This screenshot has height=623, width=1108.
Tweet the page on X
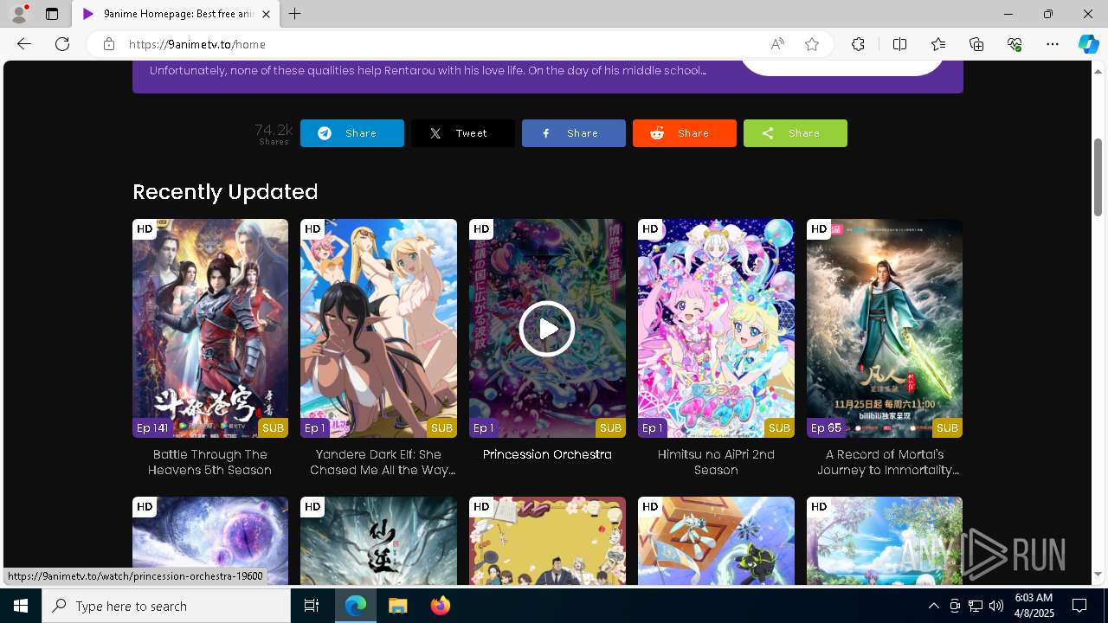[x=463, y=133]
